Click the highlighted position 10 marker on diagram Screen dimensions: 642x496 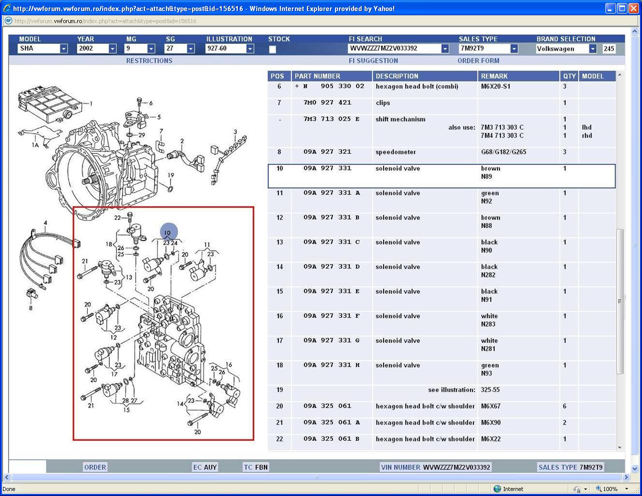pos(169,232)
